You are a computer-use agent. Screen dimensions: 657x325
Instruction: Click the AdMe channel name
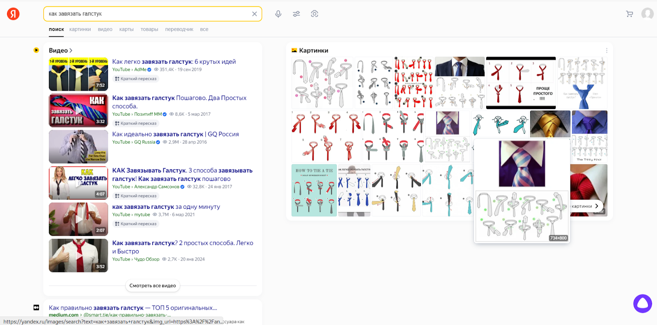pyautogui.click(x=140, y=70)
